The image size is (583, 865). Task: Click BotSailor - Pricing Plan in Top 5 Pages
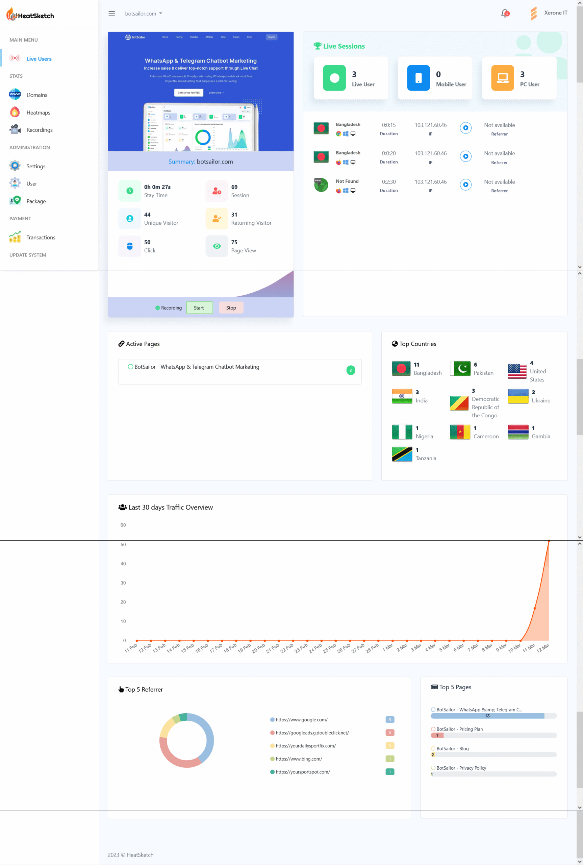(x=460, y=729)
